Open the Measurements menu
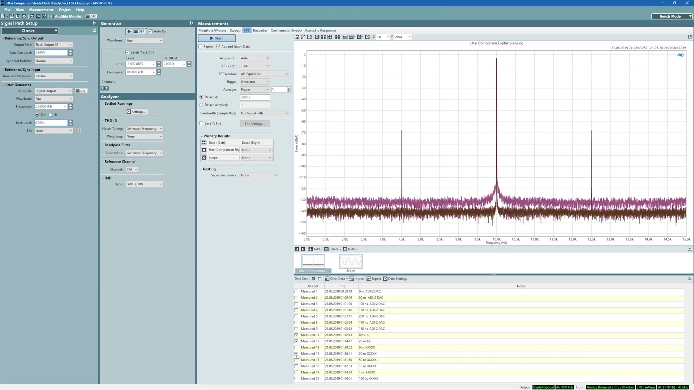 41,10
